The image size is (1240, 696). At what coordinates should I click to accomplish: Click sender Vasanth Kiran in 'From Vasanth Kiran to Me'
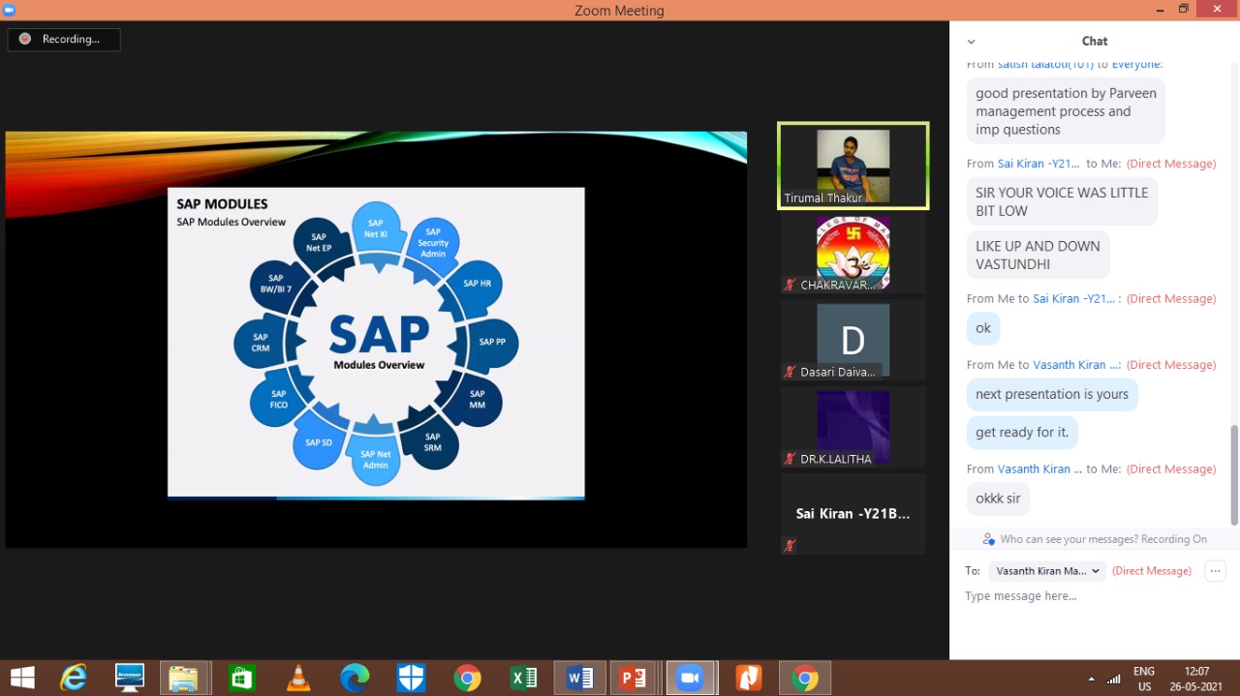[1039, 469]
